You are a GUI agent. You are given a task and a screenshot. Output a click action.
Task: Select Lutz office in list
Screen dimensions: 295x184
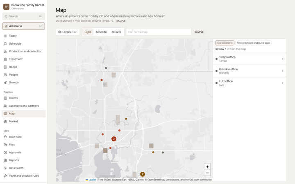pos(250,83)
